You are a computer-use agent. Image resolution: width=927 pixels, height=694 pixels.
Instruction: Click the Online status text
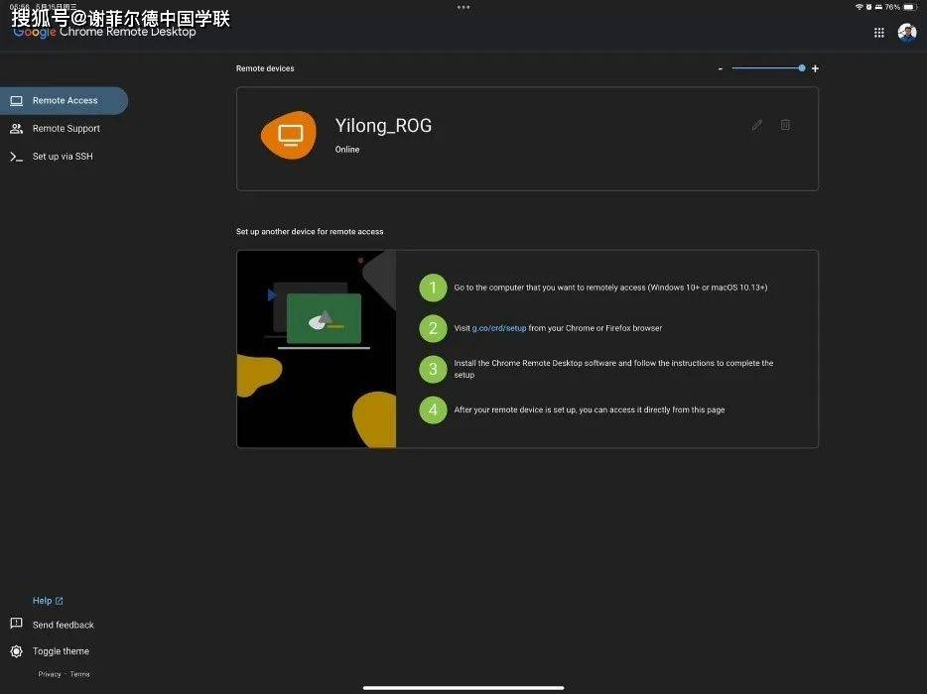(347, 150)
